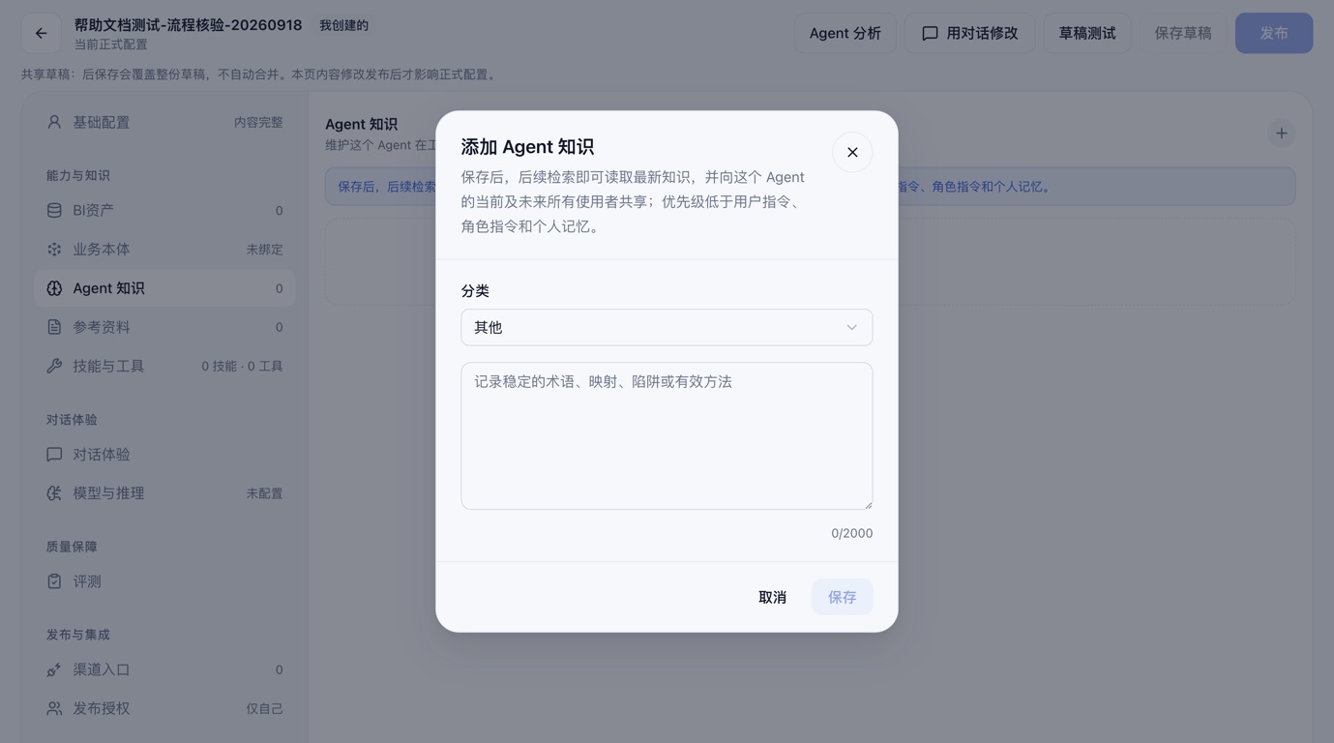
Task: Click the 发布 publish button
Action: (1274, 33)
